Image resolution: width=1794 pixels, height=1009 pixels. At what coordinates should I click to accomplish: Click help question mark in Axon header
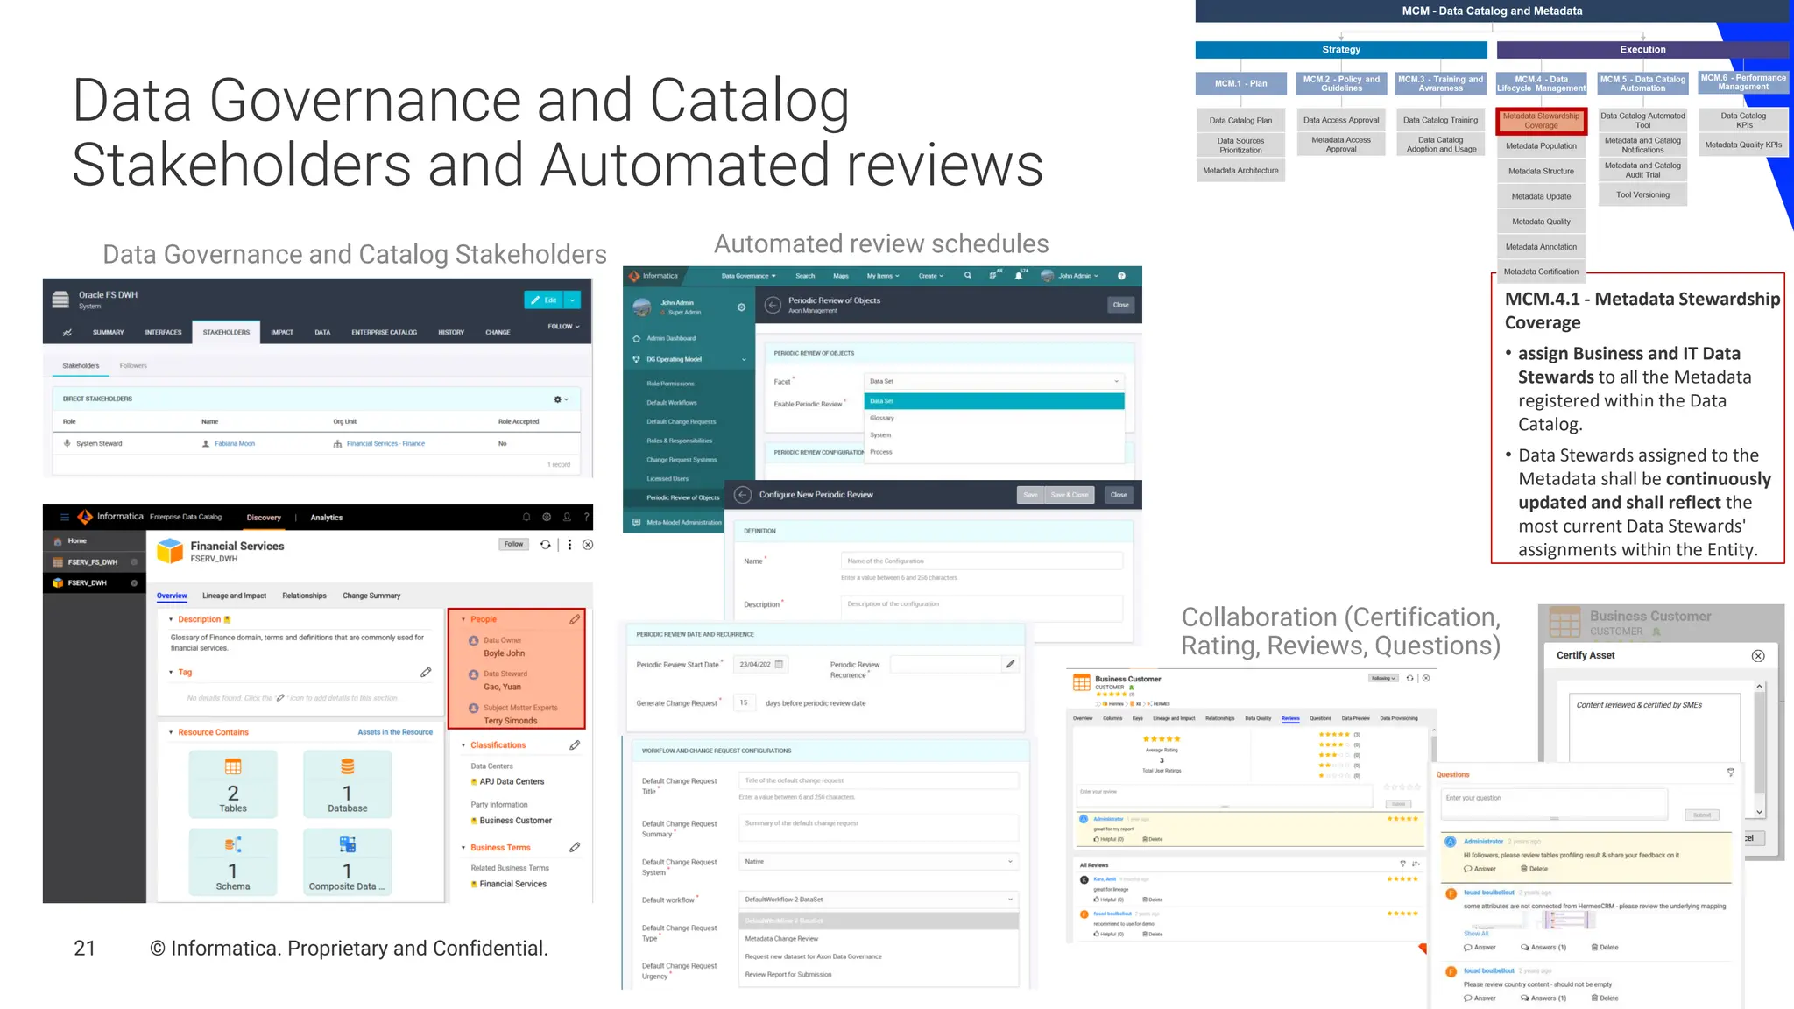pyautogui.click(x=1121, y=276)
